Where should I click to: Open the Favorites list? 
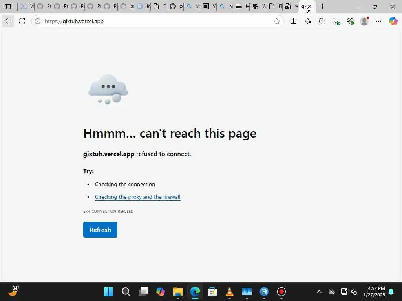tap(308, 21)
